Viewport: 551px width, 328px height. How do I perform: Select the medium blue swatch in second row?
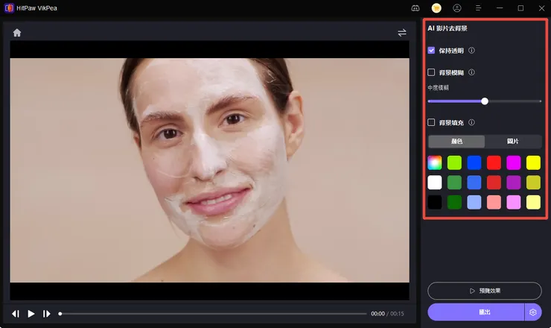[474, 183]
